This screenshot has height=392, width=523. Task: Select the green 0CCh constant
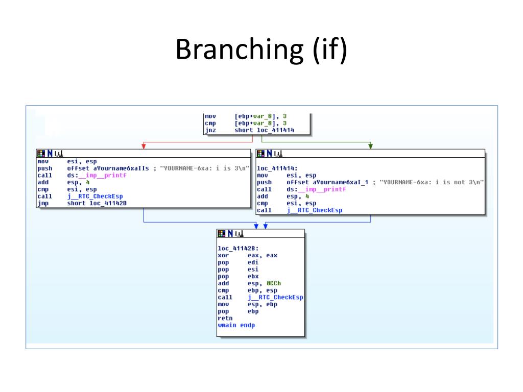(x=274, y=283)
